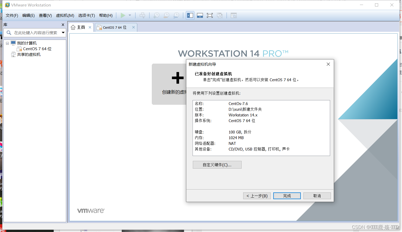The width and height of the screenshot is (402, 232).
Task: Click the Workstation 14.x version value
Action: click(243, 115)
